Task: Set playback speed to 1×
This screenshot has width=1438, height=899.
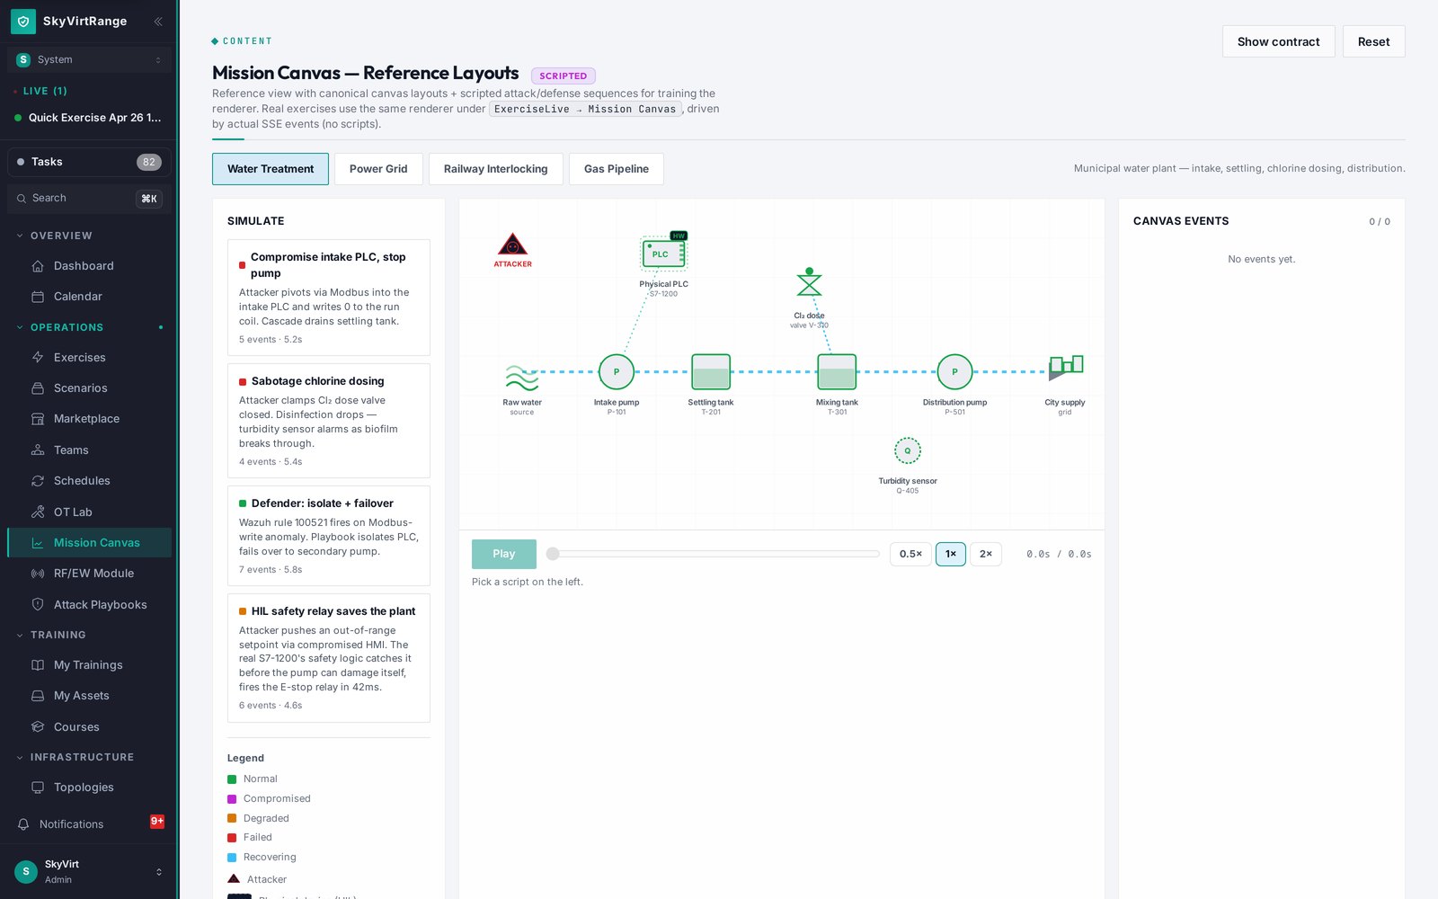Action: 951,554
